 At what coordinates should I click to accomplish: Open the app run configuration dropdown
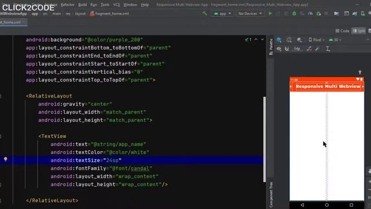[x=222, y=14]
